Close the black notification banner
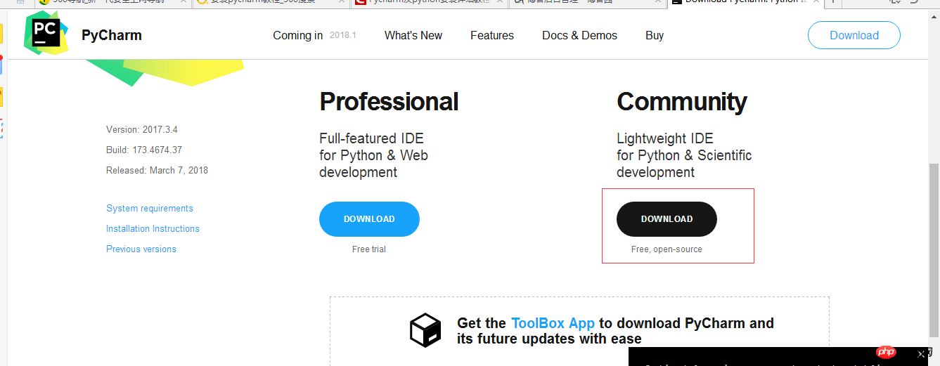 [x=921, y=353]
